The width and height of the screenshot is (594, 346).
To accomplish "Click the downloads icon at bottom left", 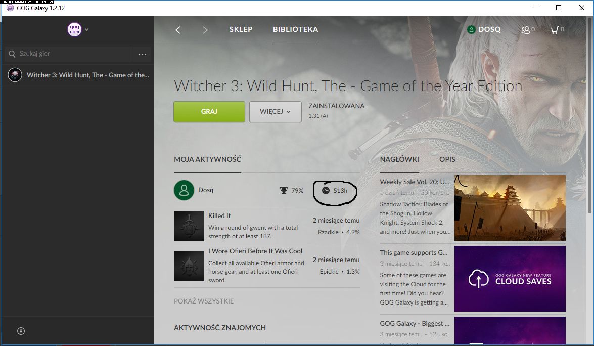I will (x=21, y=331).
